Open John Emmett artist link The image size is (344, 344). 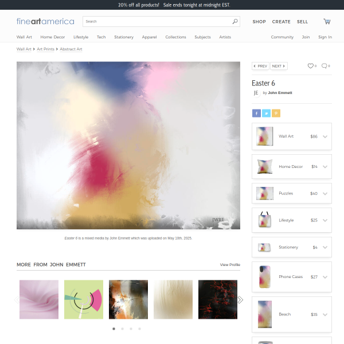[x=280, y=92]
